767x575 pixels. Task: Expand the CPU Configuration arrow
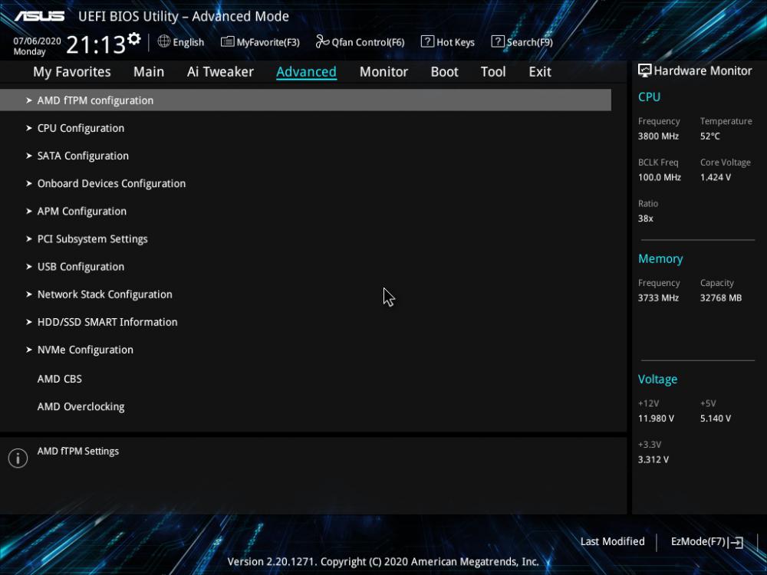pyautogui.click(x=29, y=128)
